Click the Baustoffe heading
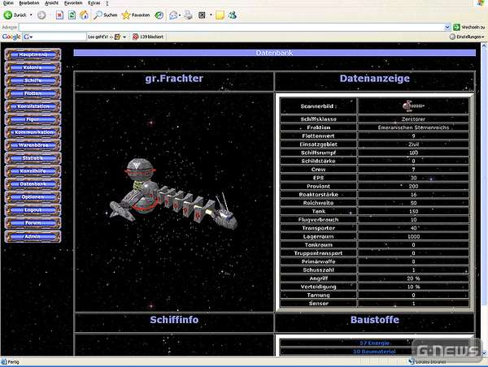This screenshot has height=367, width=488. (375, 320)
